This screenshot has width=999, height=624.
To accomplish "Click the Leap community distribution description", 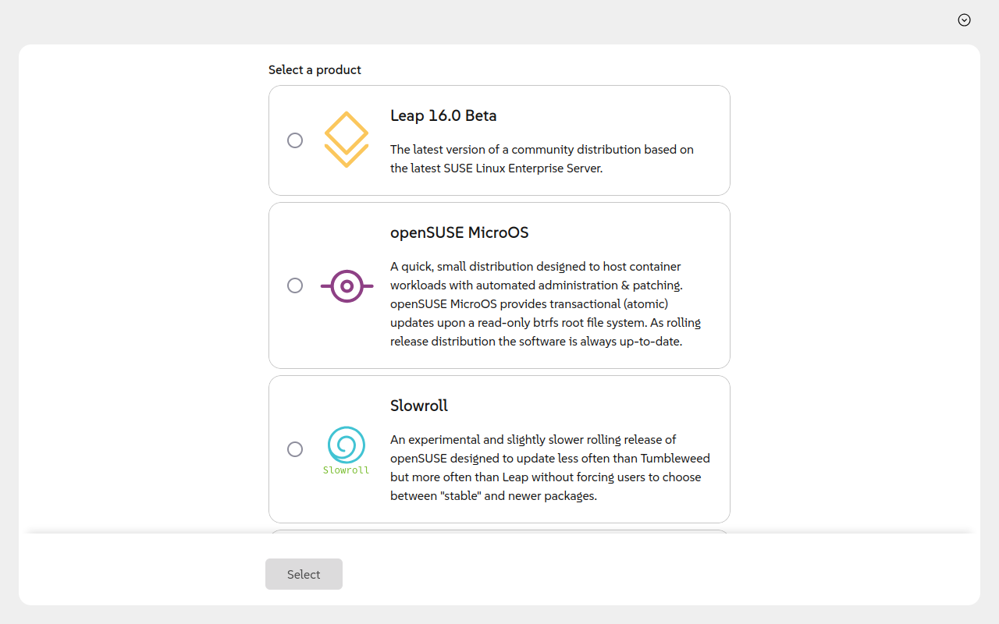I will click(x=542, y=158).
